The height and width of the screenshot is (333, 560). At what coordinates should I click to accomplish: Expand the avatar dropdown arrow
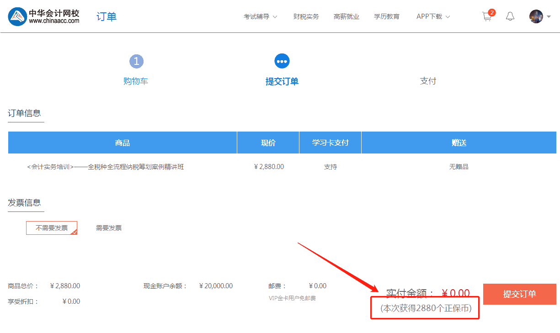pyautogui.click(x=549, y=17)
